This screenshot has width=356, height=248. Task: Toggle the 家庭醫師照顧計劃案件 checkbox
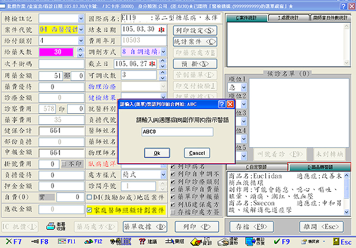(89, 209)
